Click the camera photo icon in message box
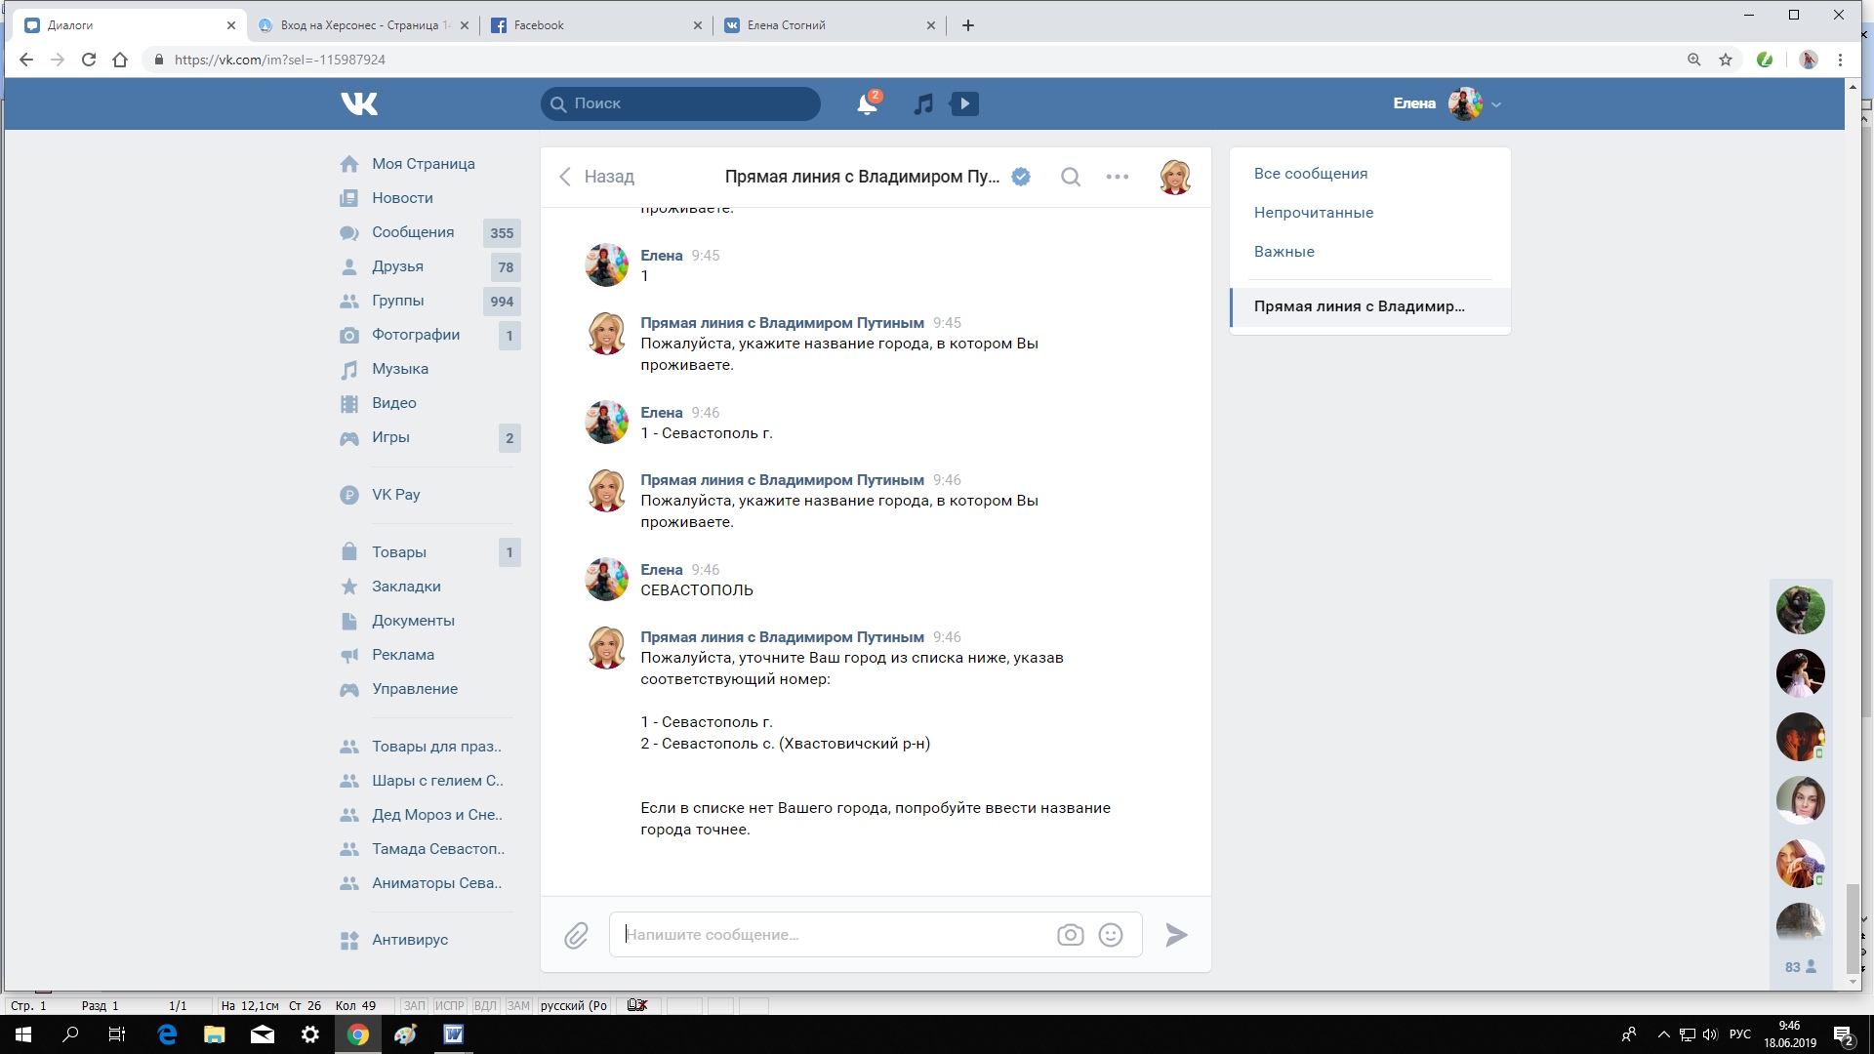Screen dimensions: 1874x1054 click(x=1070, y=935)
